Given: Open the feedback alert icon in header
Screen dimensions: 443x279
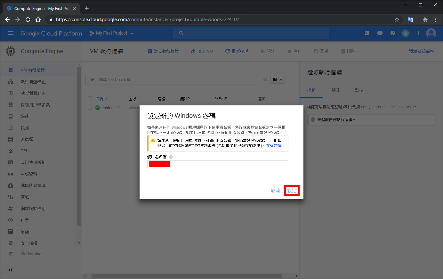Looking at the screenshot, I should (380, 33).
